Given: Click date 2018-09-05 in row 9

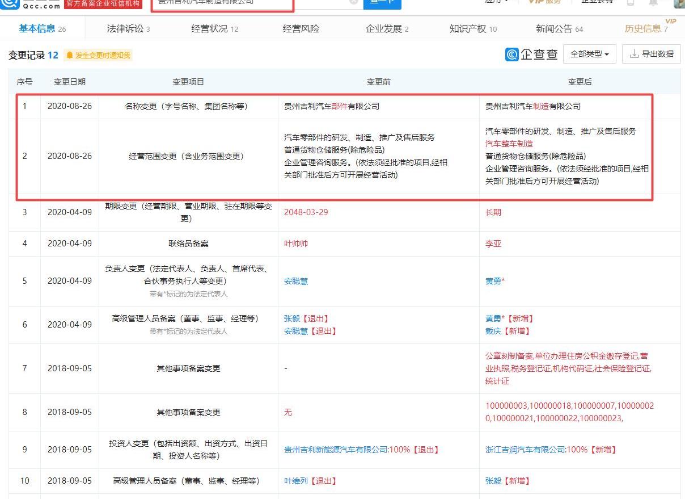Looking at the screenshot, I should tap(70, 450).
